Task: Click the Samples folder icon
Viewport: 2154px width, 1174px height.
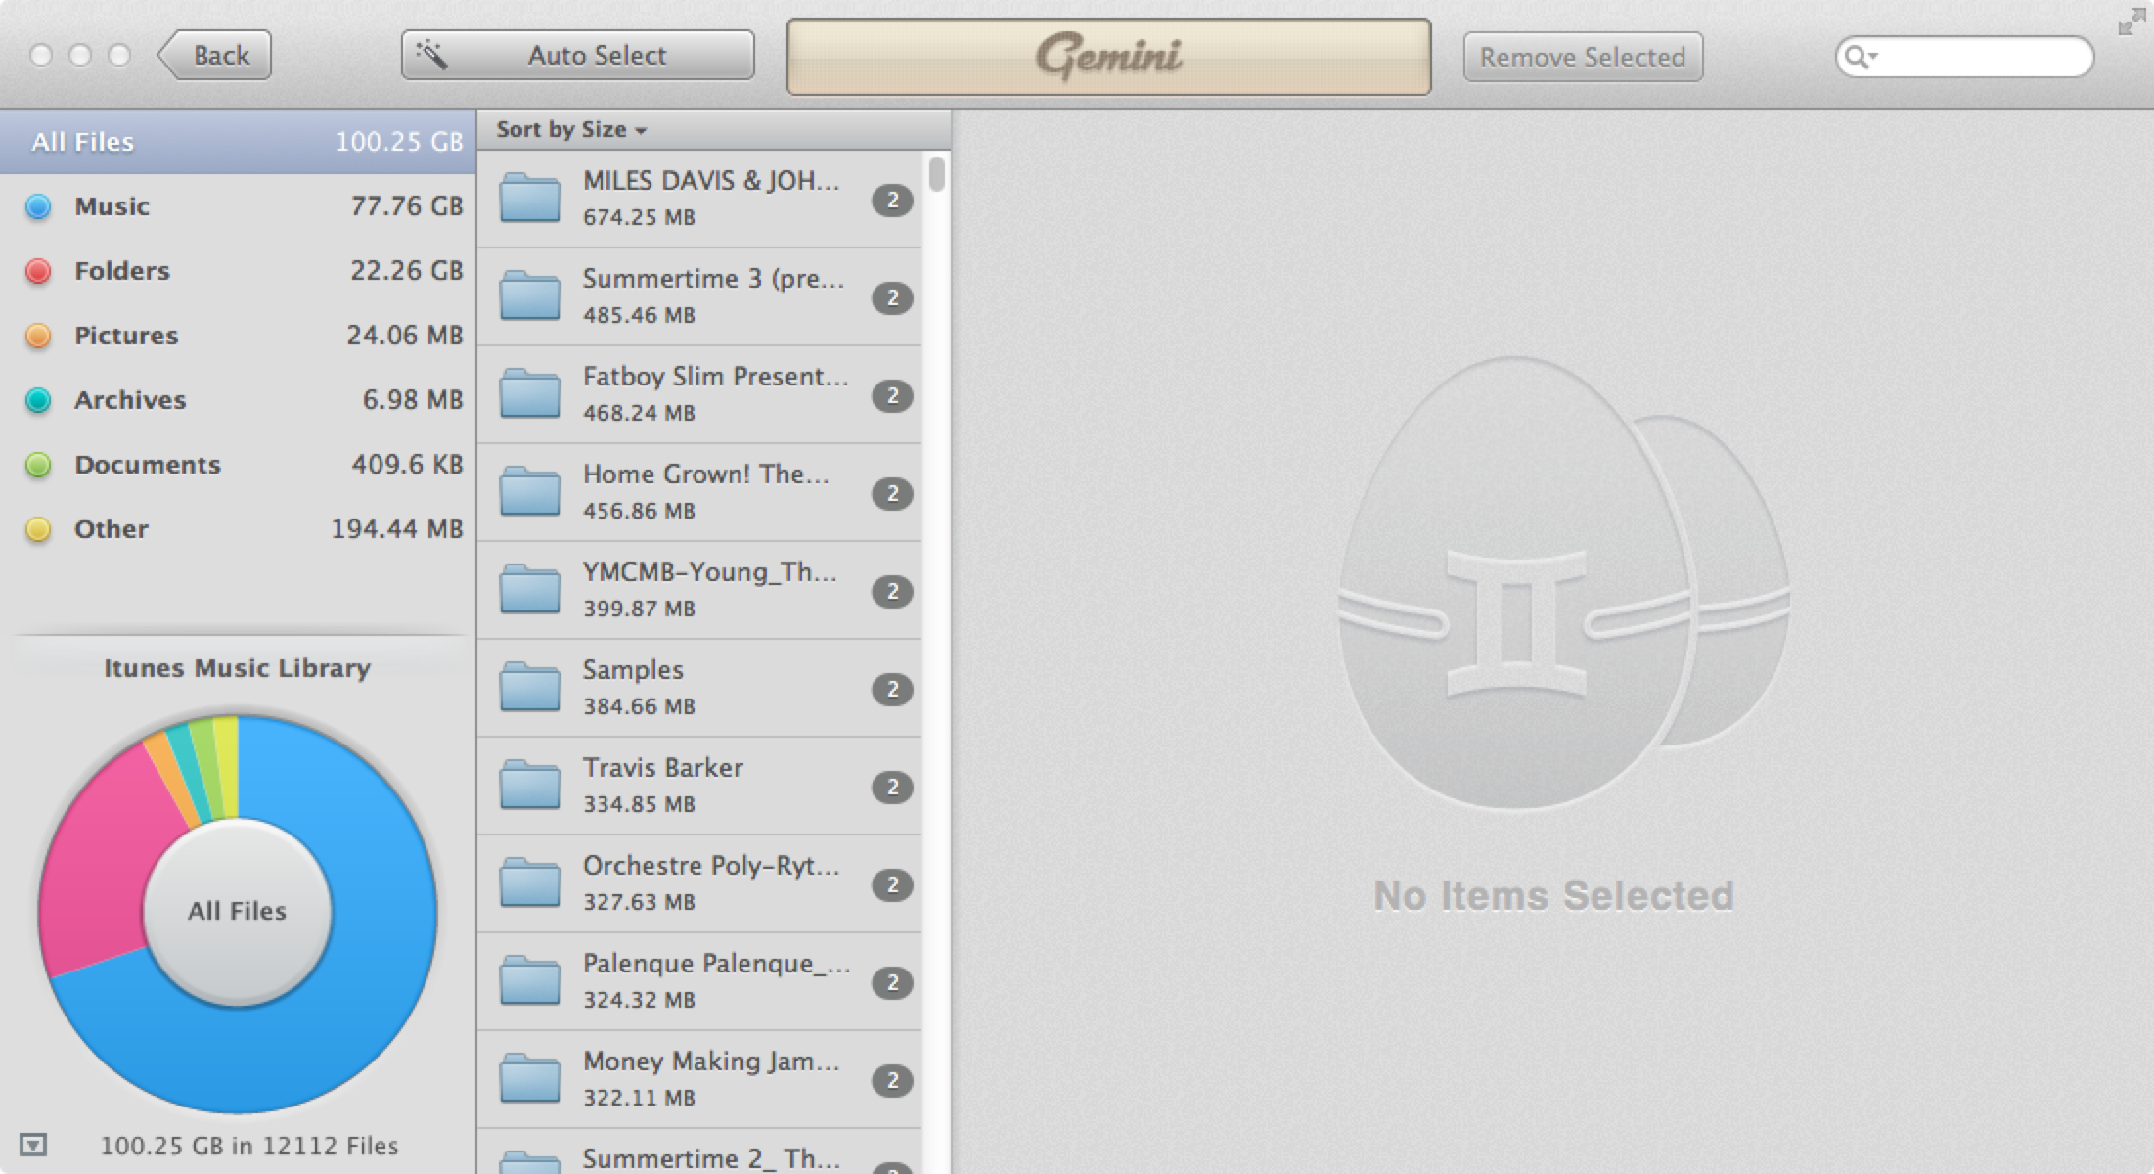Action: [x=529, y=688]
